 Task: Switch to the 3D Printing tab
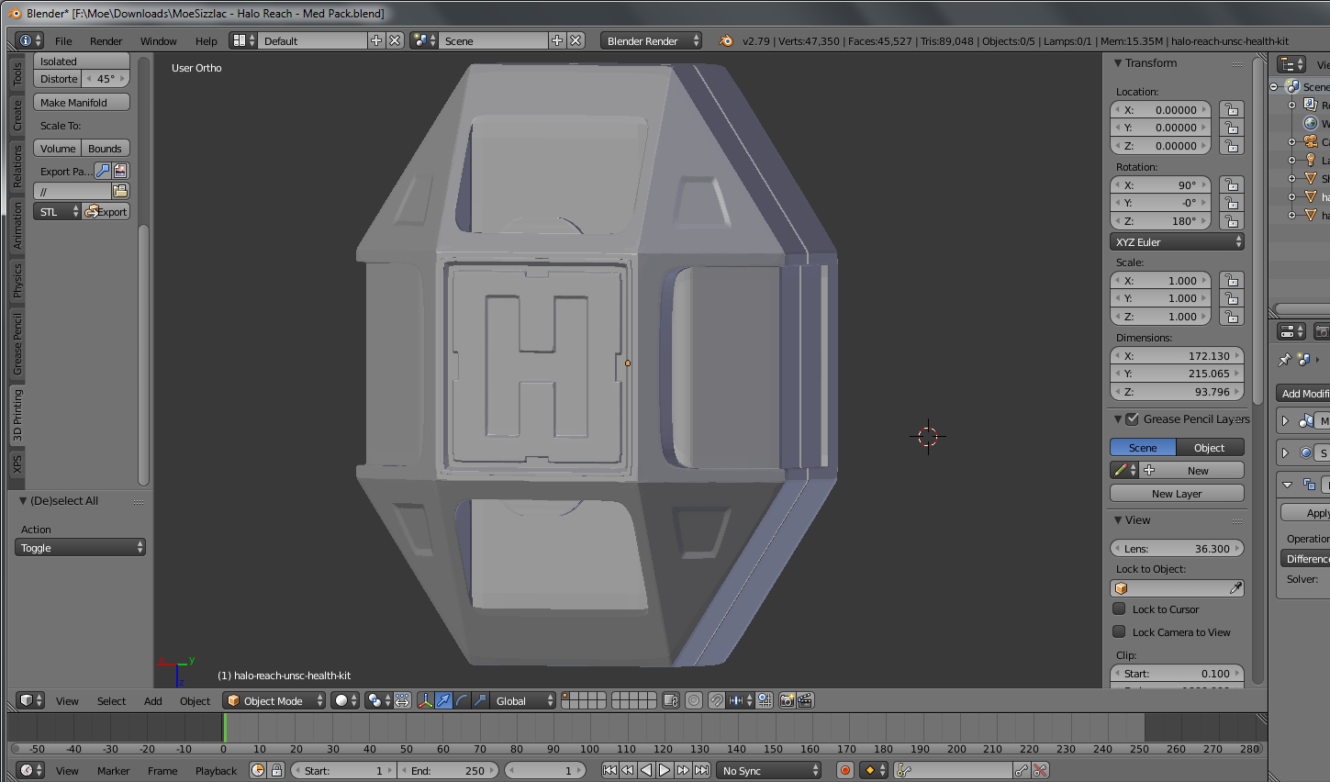click(17, 415)
